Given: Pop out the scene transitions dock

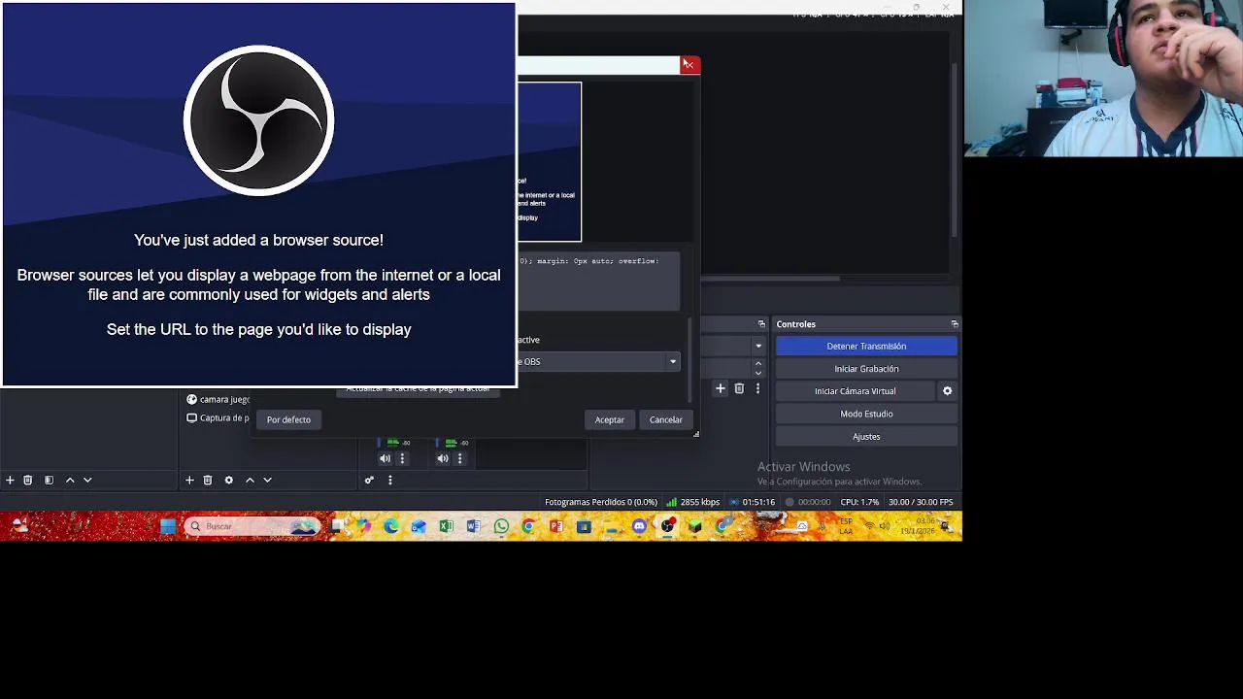Looking at the screenshot, I should pyautogui.click(x=761, y=324).
